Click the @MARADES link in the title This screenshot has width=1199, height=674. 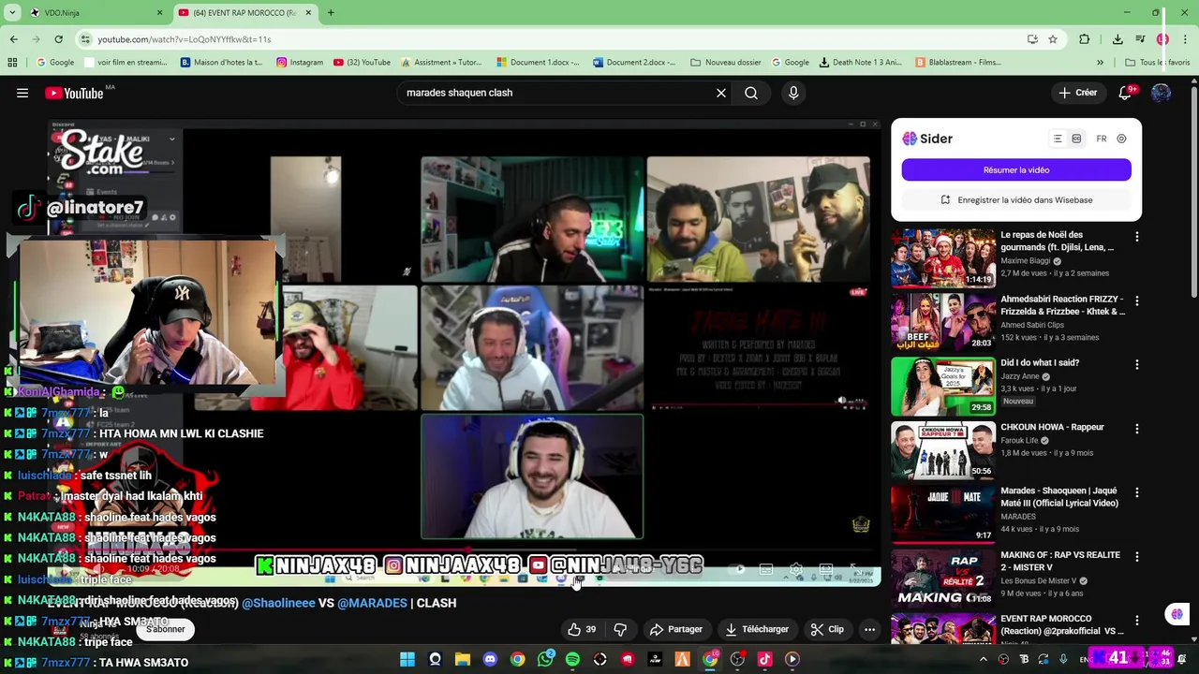(372, 603)
